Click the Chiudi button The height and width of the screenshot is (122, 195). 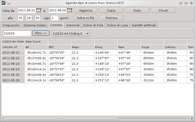163,10
